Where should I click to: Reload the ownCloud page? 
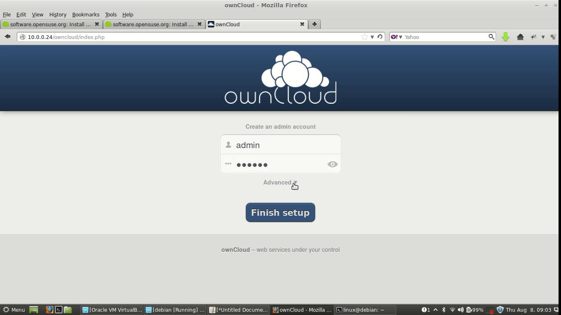tap(380, 37)
